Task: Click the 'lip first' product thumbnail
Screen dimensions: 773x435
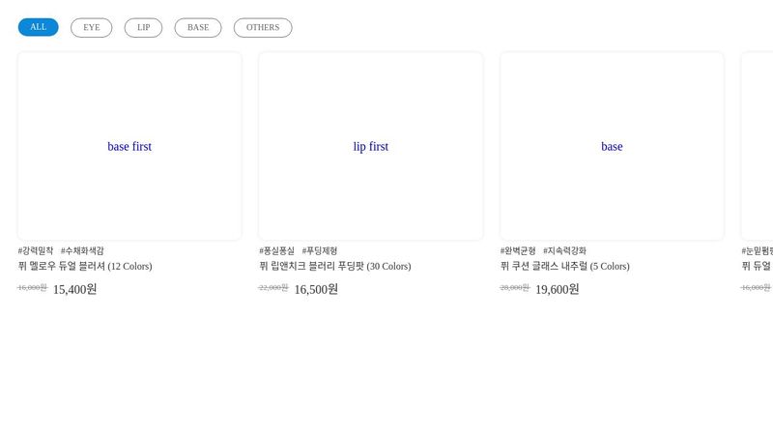Action: tap(370, 146)
